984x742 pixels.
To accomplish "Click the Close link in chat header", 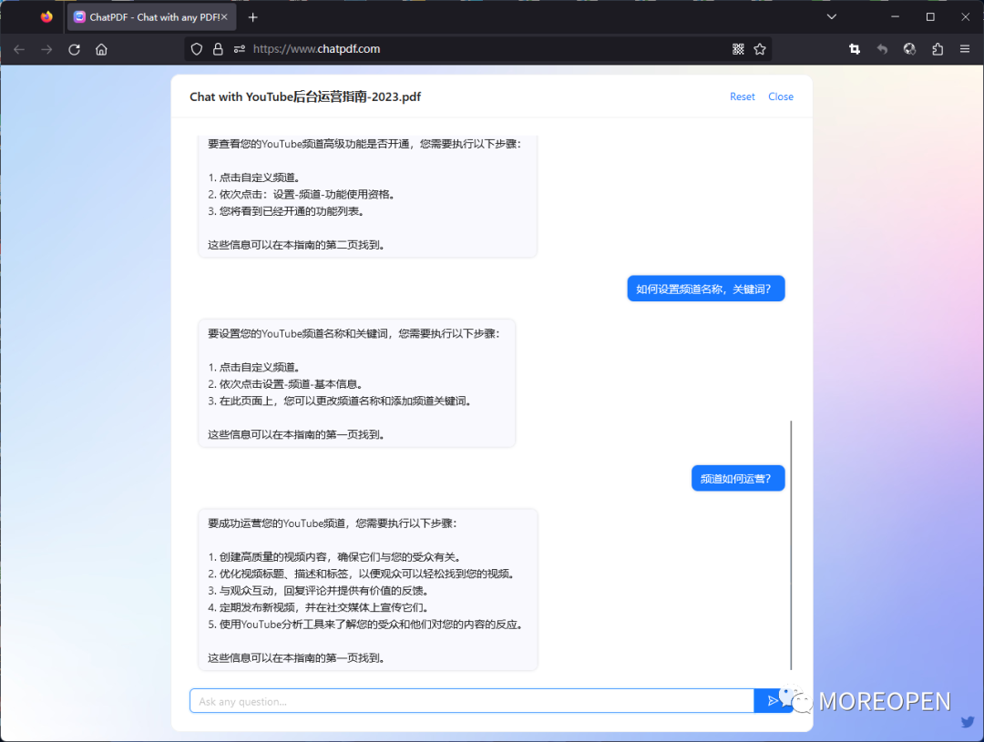I will (781, 97).
